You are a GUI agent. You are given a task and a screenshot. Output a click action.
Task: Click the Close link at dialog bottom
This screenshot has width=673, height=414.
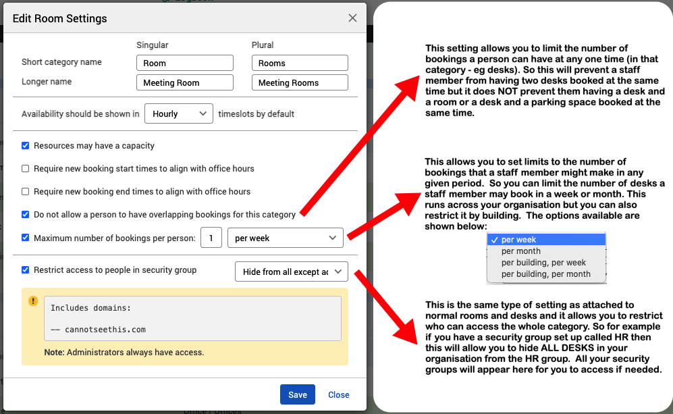click(x=338, y=395)
